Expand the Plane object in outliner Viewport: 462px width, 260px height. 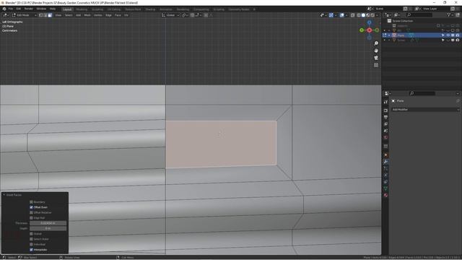click(389, 35)
